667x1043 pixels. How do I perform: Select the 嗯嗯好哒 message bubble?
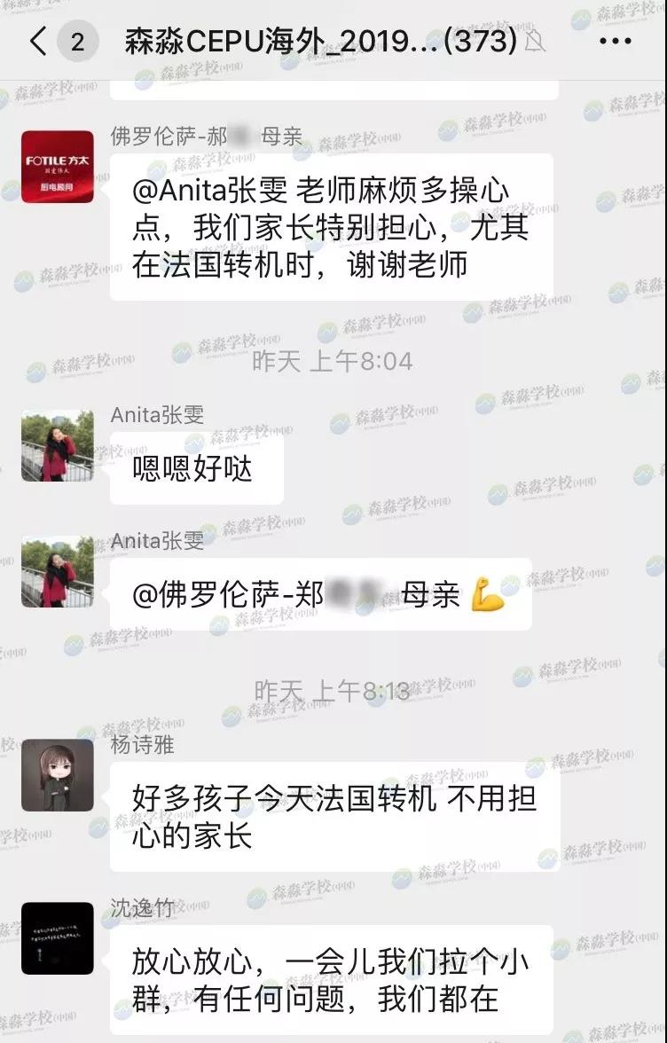[x=197, y=468]
